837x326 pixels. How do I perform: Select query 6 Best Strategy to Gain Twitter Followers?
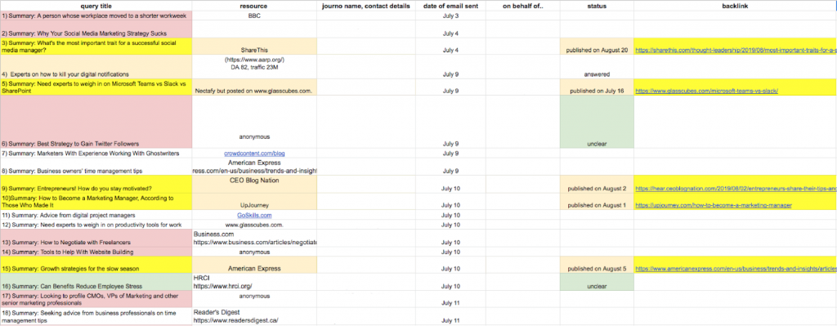[96, 123]
